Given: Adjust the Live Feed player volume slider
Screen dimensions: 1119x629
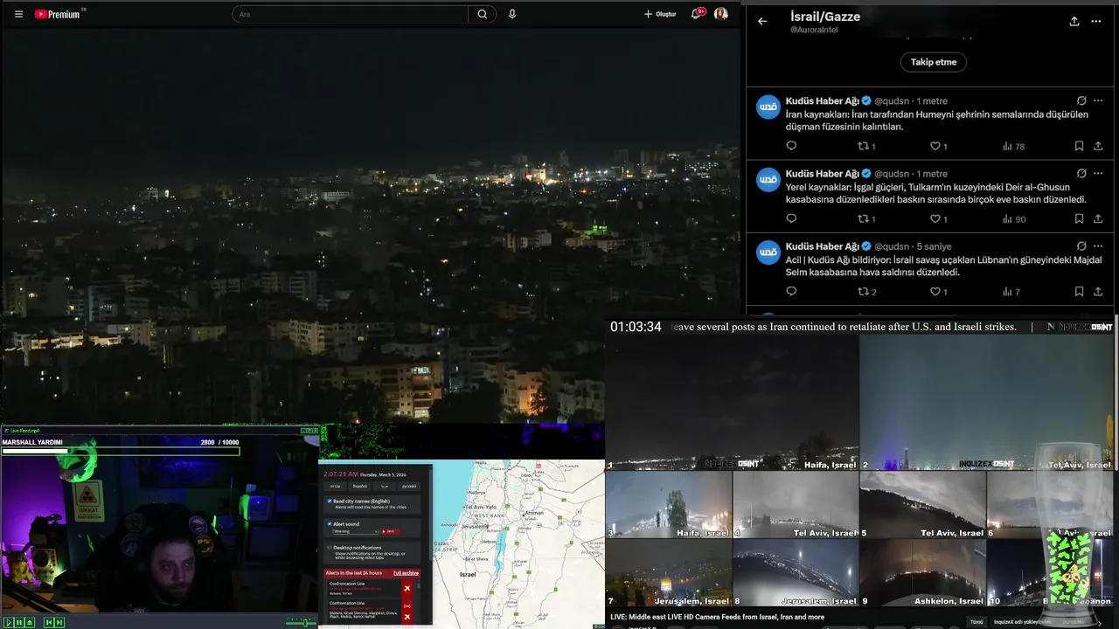Looking at the screenshot, I should click(x=301, y=622).
